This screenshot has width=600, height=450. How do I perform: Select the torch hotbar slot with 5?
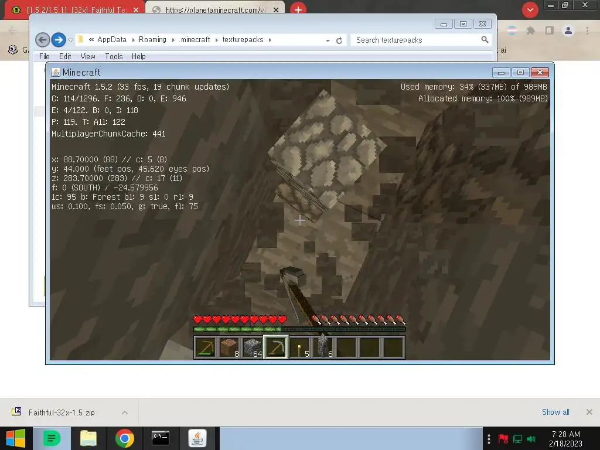(299, 347)
